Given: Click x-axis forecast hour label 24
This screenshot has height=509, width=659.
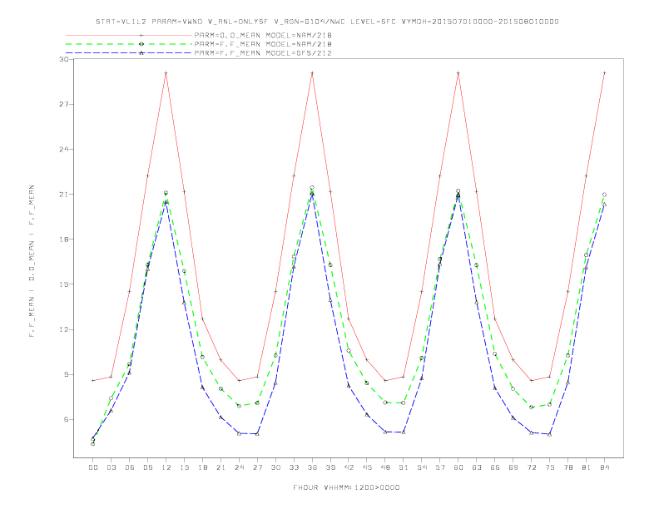Looking at the screenshot, I should coord(239,467).
